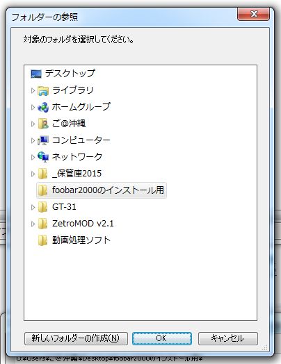Image resolution: width=281 pixels, height=364 pixels.
Task: Click the コンピューター icon
Action: point(43,140)
